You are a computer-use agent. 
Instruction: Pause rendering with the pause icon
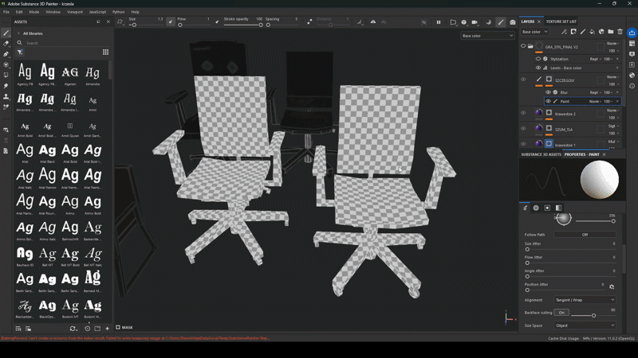[438, 22]
